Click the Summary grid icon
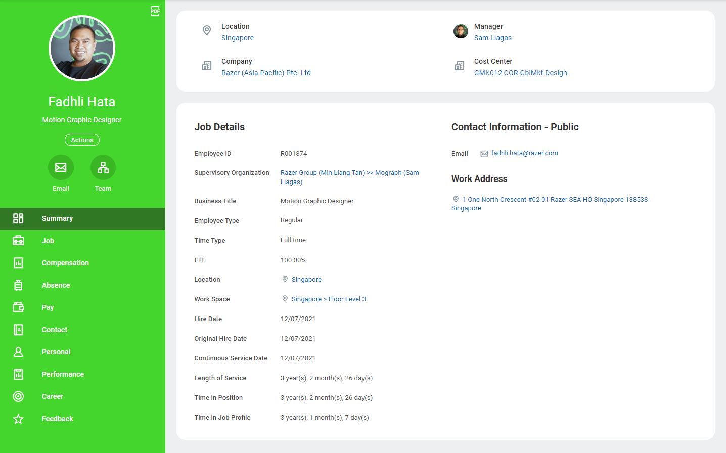This screenshot has height=453, width=726. [x=18, y=218]
